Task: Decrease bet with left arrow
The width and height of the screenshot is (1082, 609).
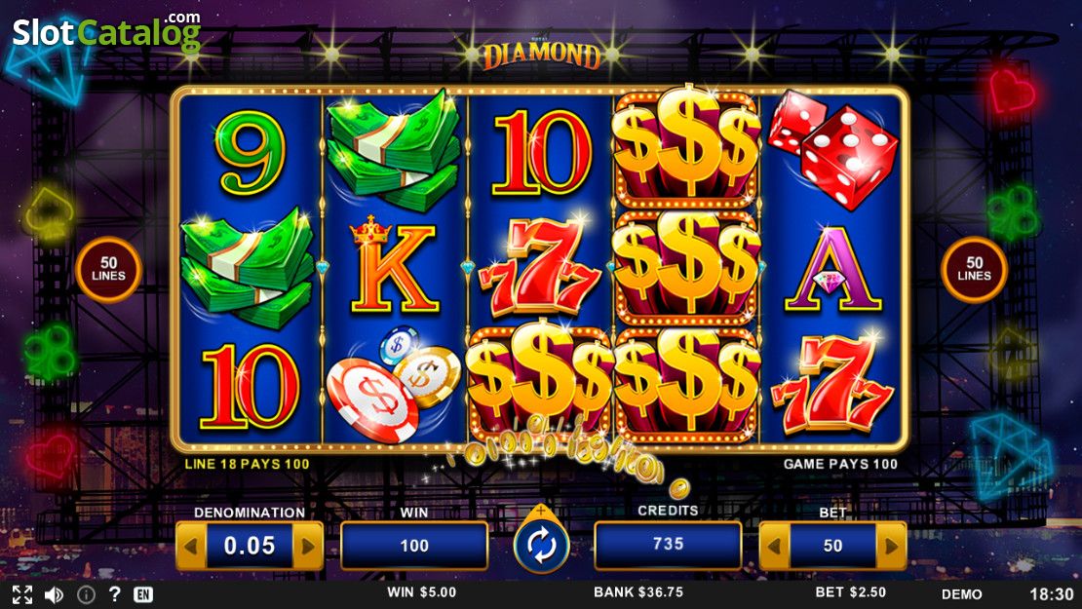Action: coord(774,546)
